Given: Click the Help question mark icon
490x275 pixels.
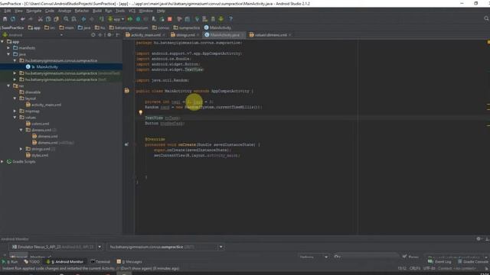Looking at the screenshot, I should pos(230,19).
